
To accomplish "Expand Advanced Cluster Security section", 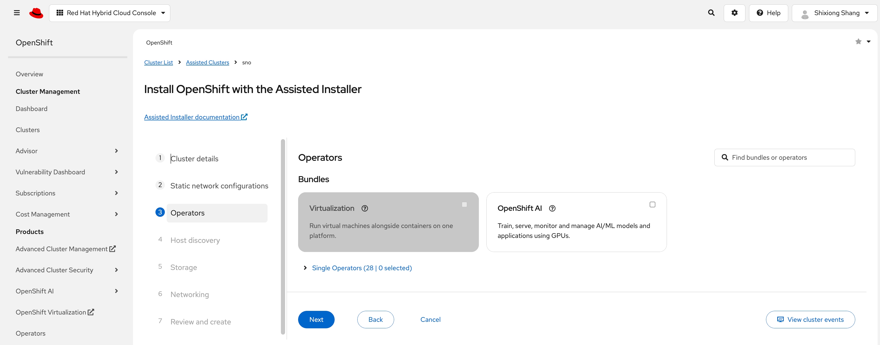I will [117, 270].
